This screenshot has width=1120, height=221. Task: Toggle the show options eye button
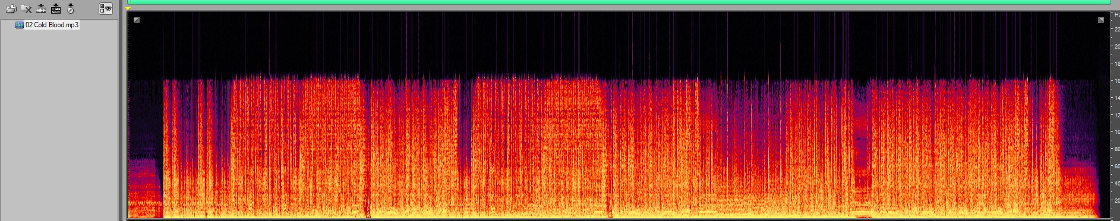pos(106,8)
